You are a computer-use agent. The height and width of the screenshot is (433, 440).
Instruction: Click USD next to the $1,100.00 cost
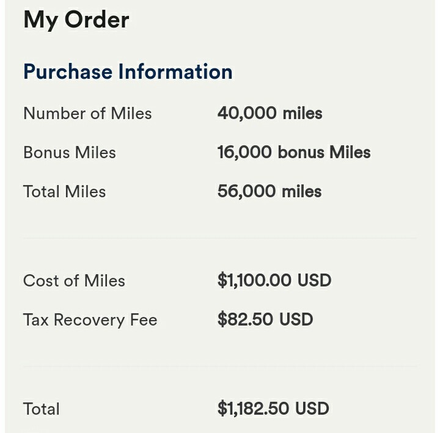coord(314,280)
